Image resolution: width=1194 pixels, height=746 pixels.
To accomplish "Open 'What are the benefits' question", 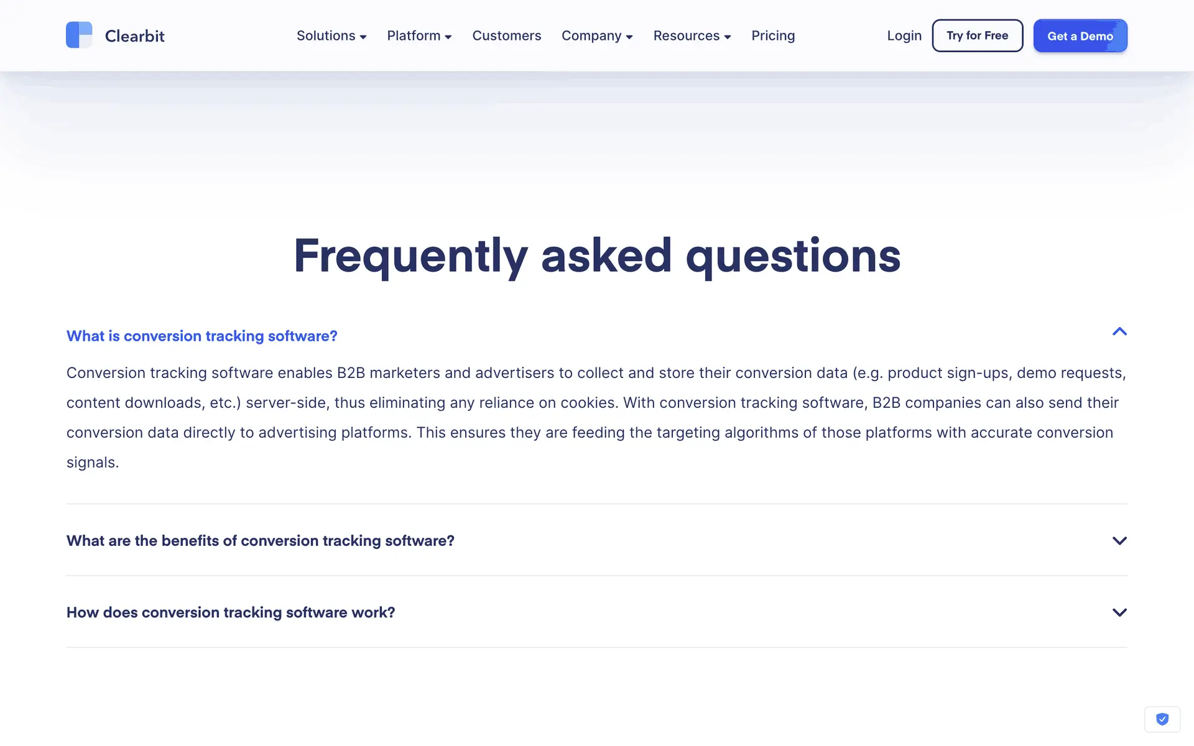I will [x=260, y=541].
